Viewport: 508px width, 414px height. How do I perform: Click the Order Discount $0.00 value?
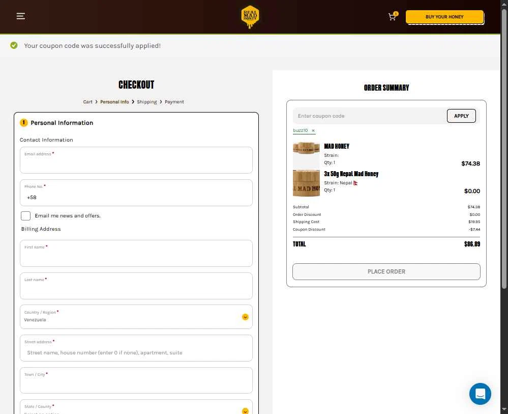(474, 214)
